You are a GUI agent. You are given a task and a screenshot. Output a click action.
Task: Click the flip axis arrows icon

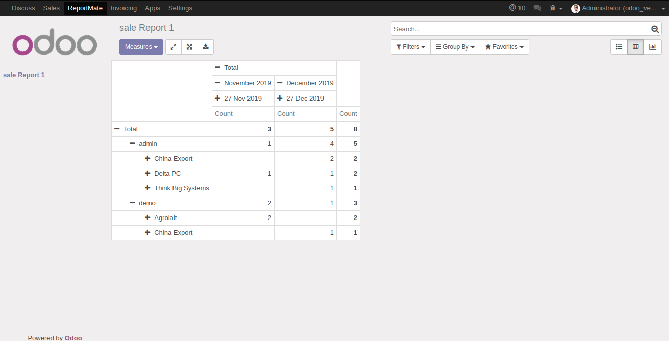pyautogui.click(x=174, y=47)
